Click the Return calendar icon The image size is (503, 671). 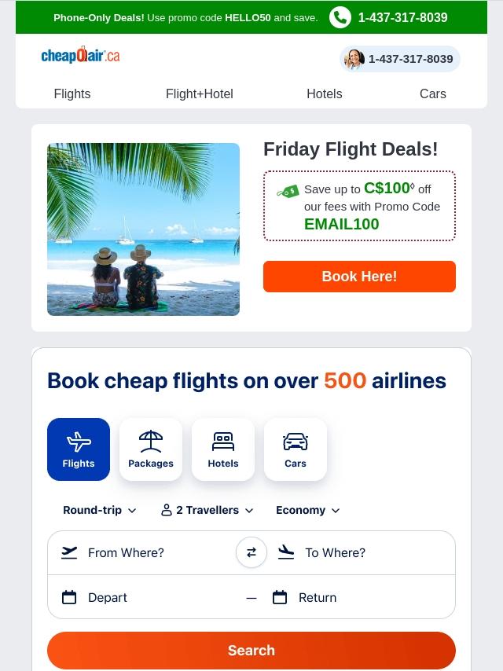click(280, 597)
